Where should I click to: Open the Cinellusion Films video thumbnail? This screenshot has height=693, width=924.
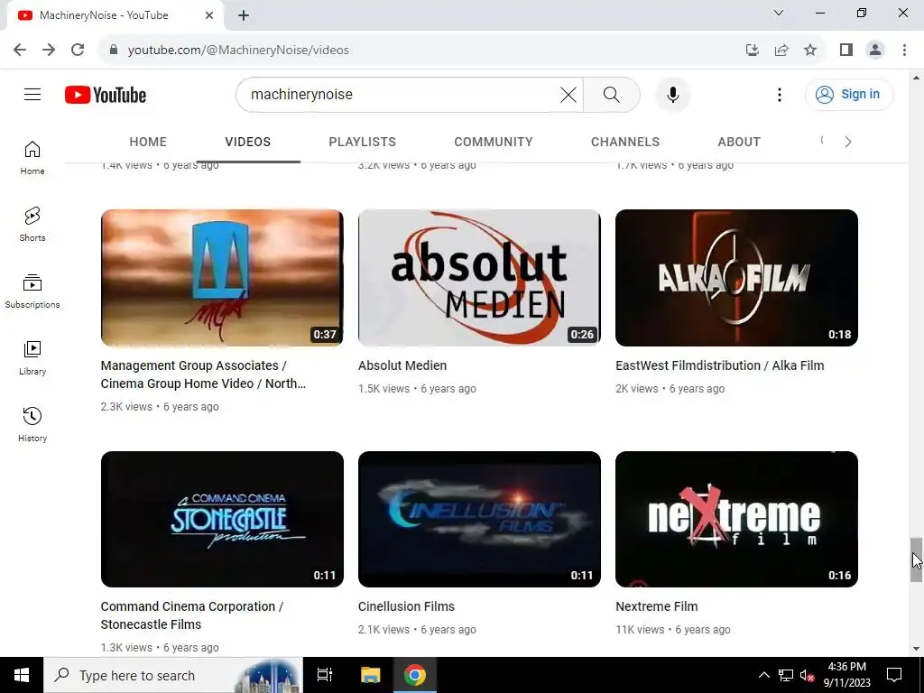coord(480,519)
